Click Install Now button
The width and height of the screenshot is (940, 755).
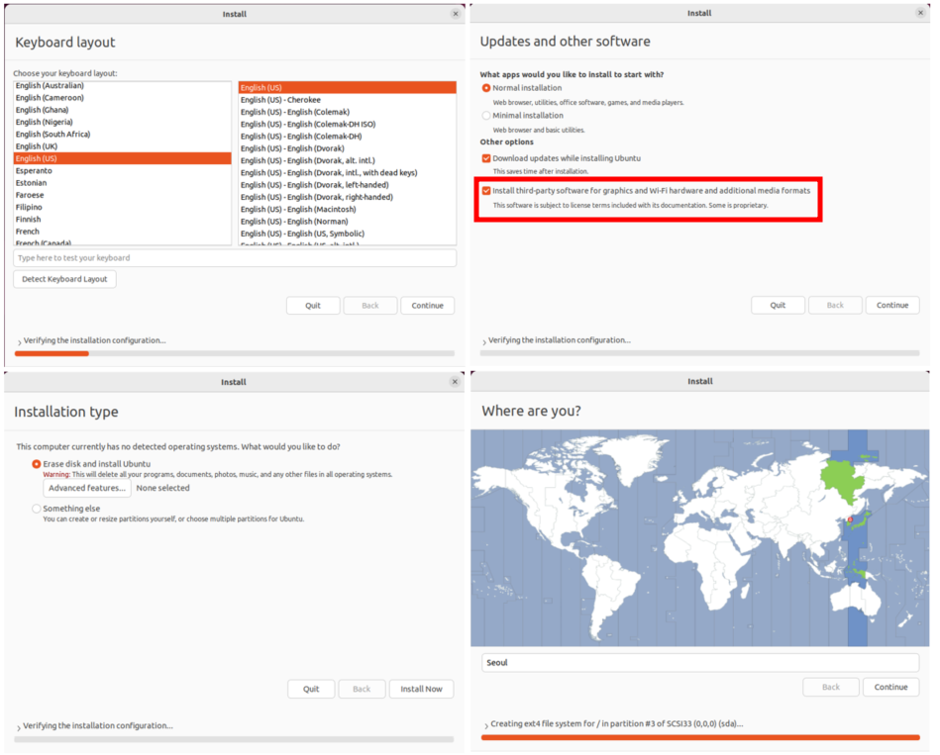[x=421, y=689]
